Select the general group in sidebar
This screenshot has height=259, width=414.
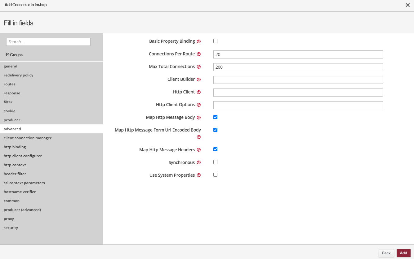point(11,66)
